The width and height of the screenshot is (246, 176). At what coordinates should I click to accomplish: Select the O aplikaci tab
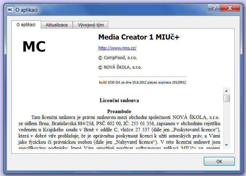(x=26, y=24)
